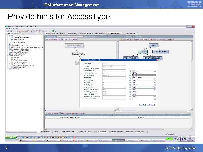Click the SYSTABLESPACE row in hint table
203x152 pixels.
coord(118,117)
